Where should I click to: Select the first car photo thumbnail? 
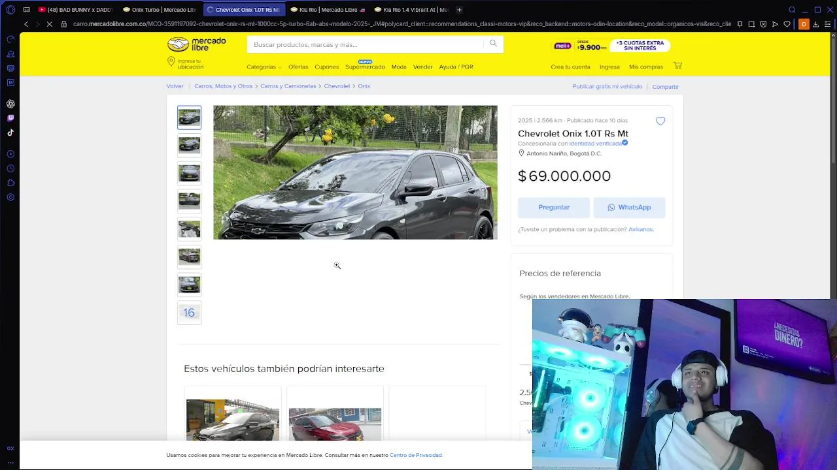point(189,117)
